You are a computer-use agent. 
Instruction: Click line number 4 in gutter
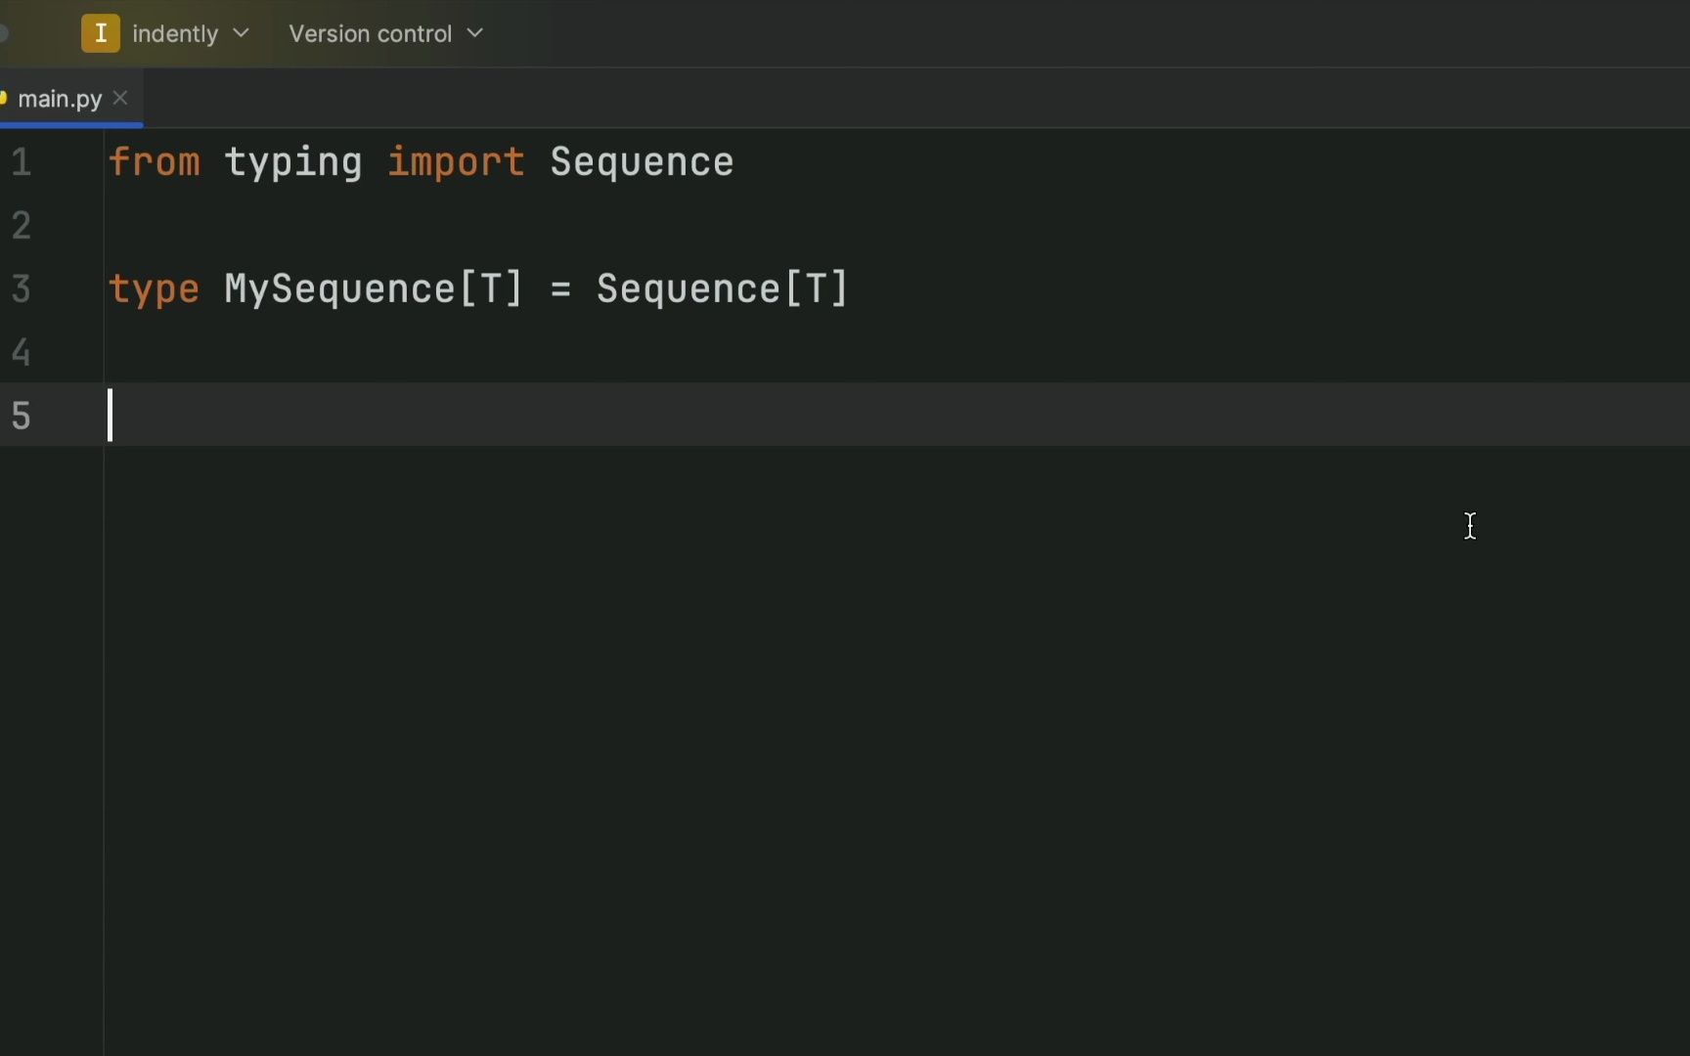coord(22,353)
